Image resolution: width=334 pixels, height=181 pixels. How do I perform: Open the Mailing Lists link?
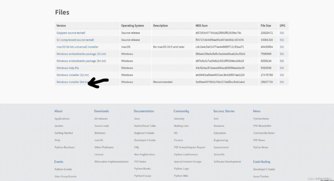(181, 126)
